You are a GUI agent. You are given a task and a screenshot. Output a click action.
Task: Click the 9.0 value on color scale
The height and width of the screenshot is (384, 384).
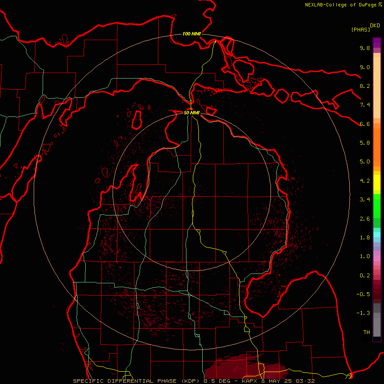point(365,67)
